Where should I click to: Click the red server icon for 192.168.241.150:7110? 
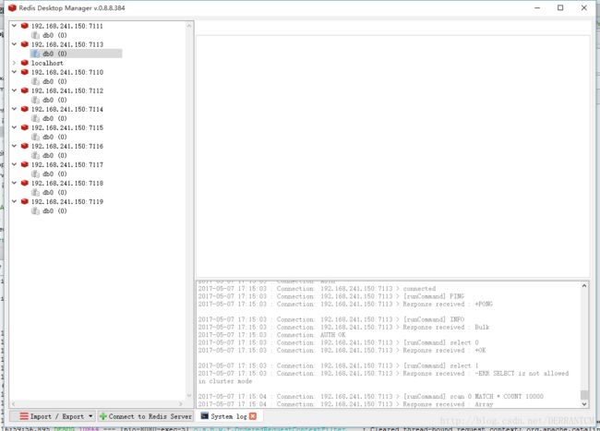point(25,72)
